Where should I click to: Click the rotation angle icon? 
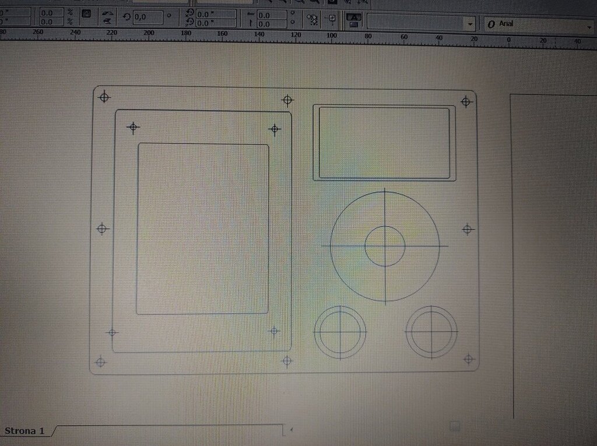click(127, 17)
